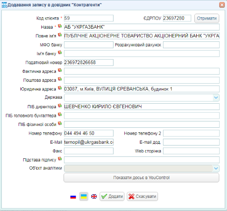The image size is (227, 211).
Task: Click the Web сторінка input field
Action: (191, 151)
